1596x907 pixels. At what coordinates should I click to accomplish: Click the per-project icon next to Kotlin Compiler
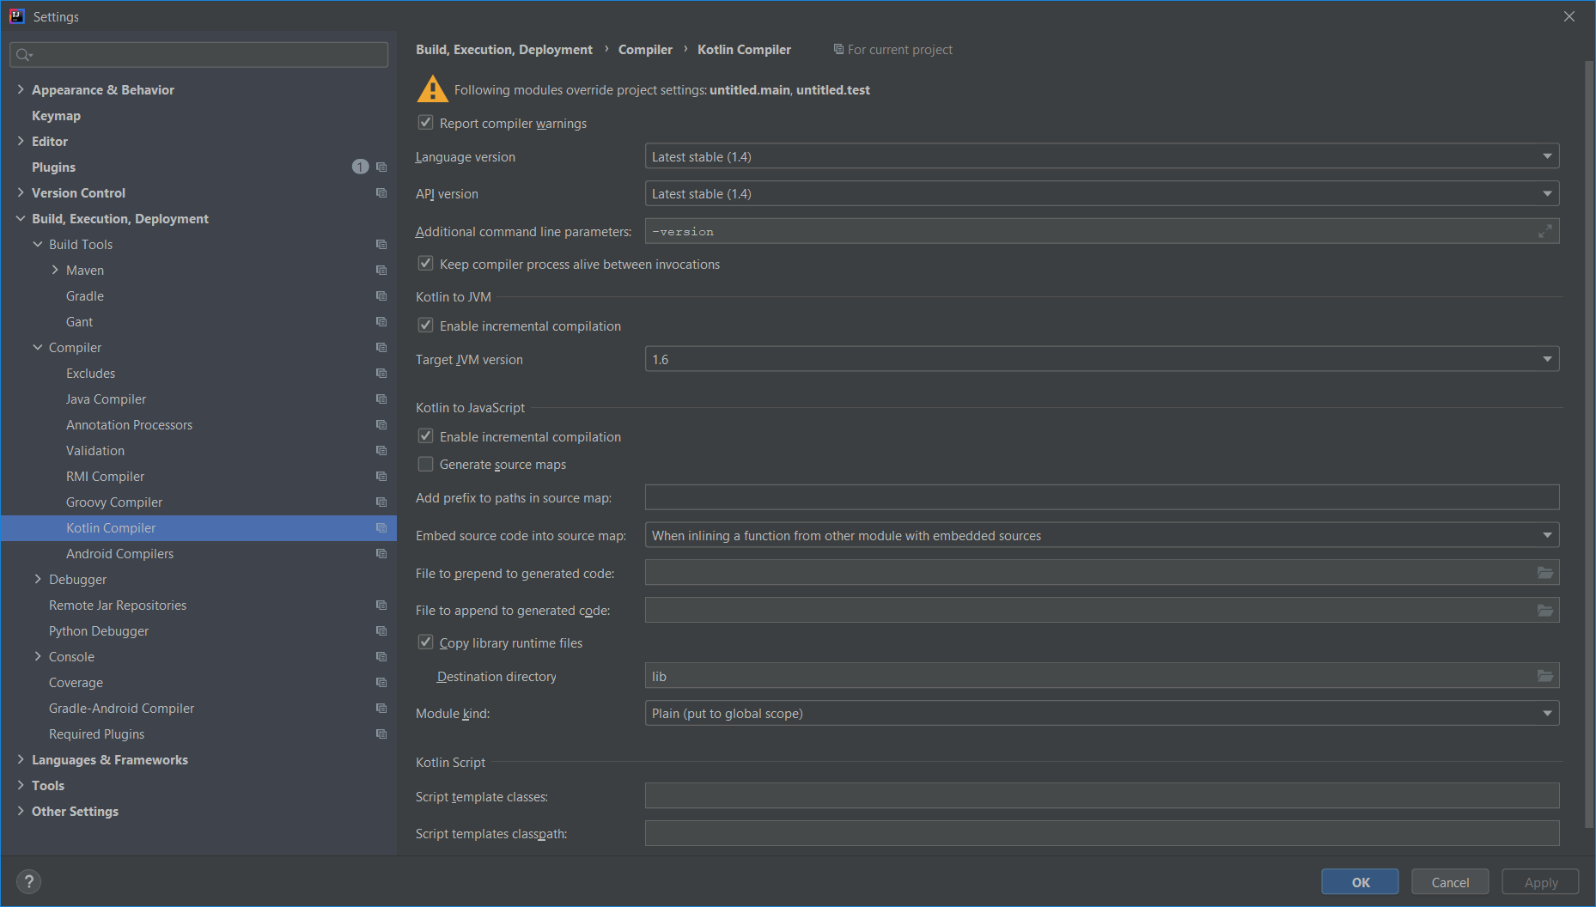coord(381,528)
